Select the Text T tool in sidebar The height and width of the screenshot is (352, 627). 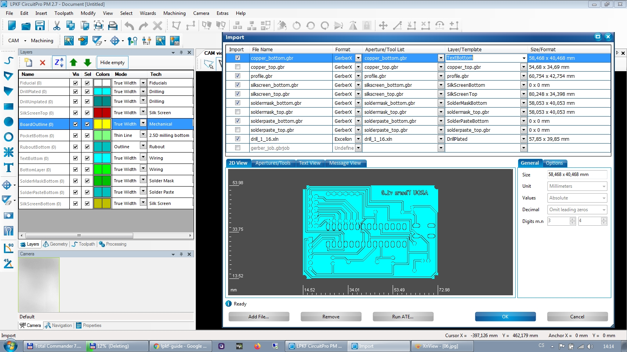(9, 168)
